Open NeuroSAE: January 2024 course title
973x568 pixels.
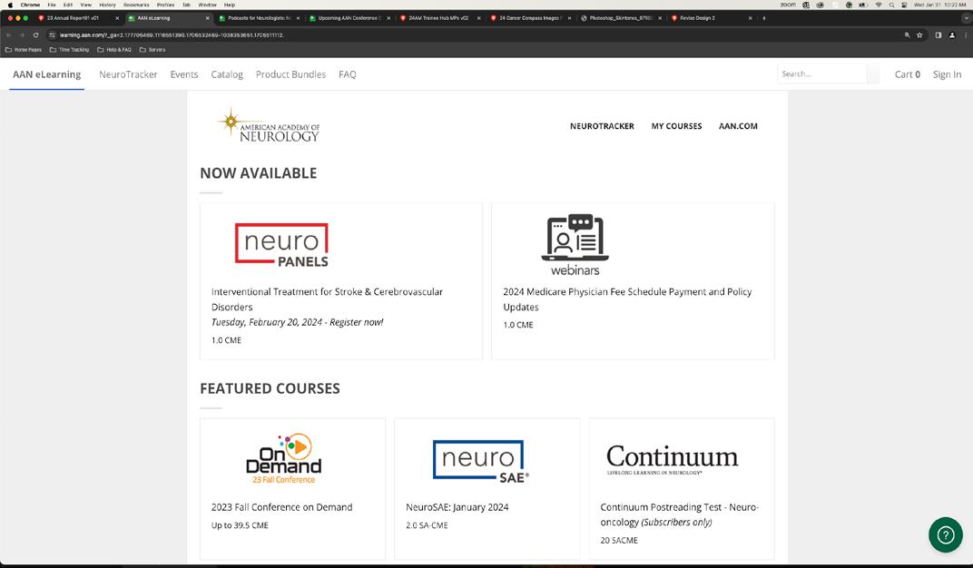457,507
